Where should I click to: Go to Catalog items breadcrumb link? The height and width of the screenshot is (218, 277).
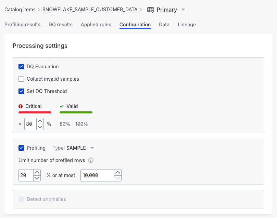pyautogui.click(x=20, y=10)
